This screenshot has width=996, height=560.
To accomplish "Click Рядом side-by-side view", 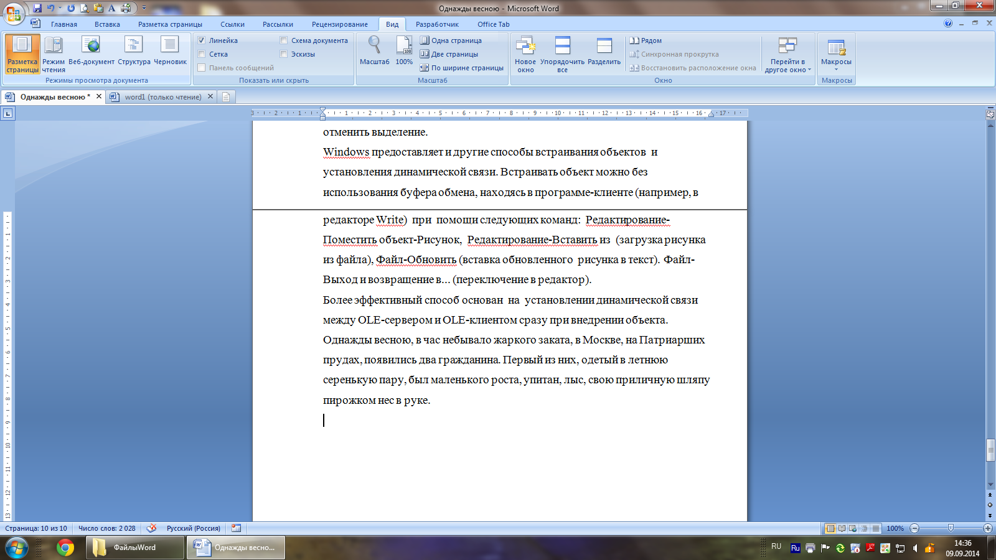I will click(x=646, y=40).
